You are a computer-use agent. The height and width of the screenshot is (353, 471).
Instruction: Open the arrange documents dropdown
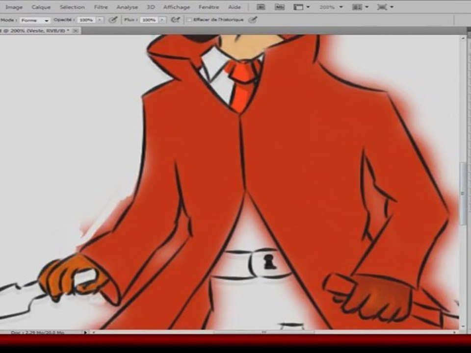click(x=360, y=7)
